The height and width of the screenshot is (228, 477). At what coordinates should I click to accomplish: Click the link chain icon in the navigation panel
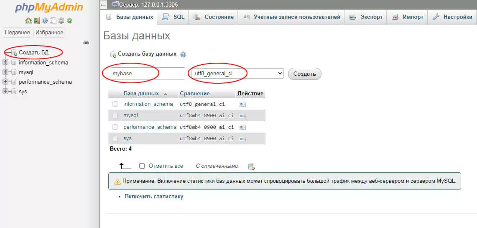(86, 43)
